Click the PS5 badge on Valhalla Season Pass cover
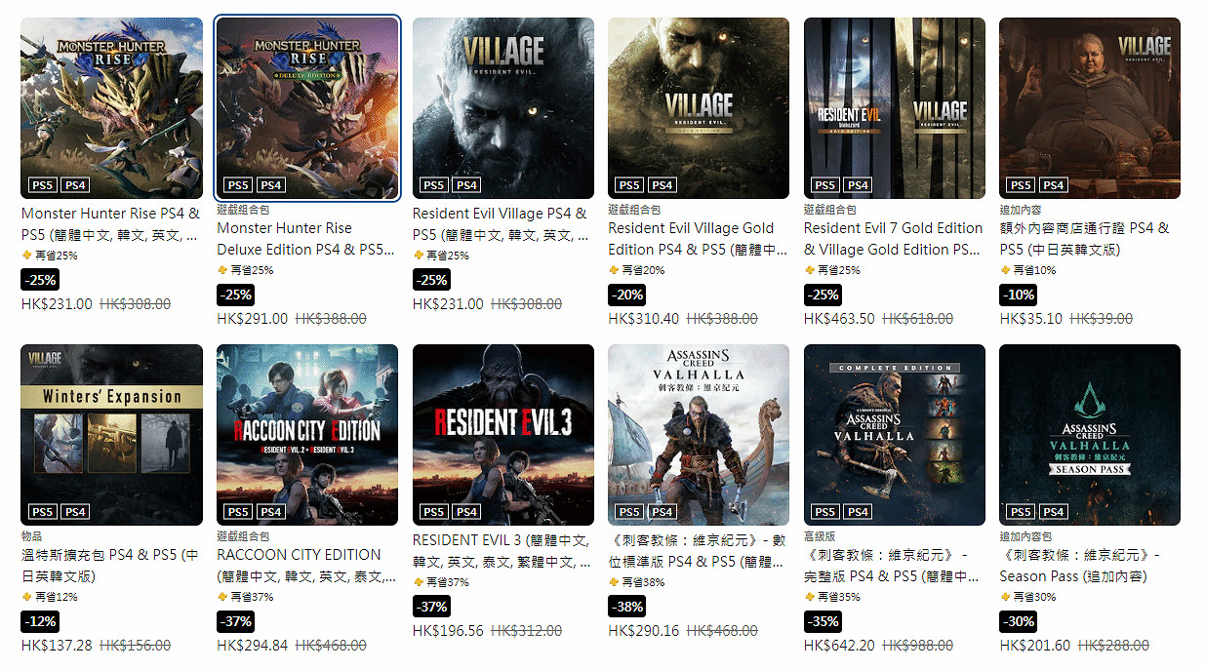This screenshot has width=1205, height=670. click(x=1021, y=511)
